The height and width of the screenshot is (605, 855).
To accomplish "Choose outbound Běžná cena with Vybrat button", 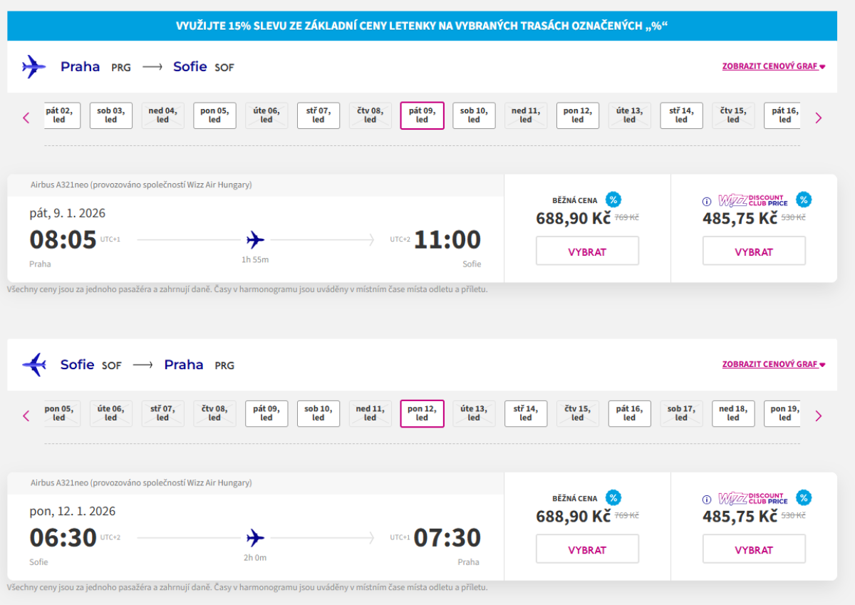I will coord(587,252).
